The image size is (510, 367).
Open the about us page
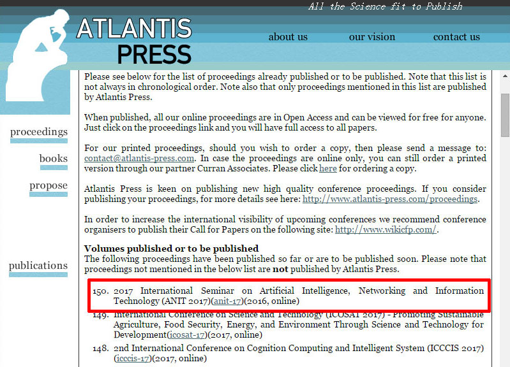coord(288,37)
